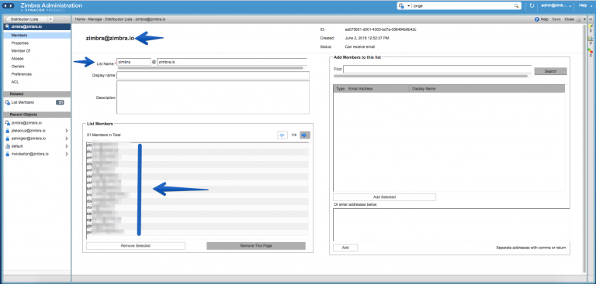Screen dimensions: 596x284
Task: Click the search magnifier icon
Action: point(516,5)
